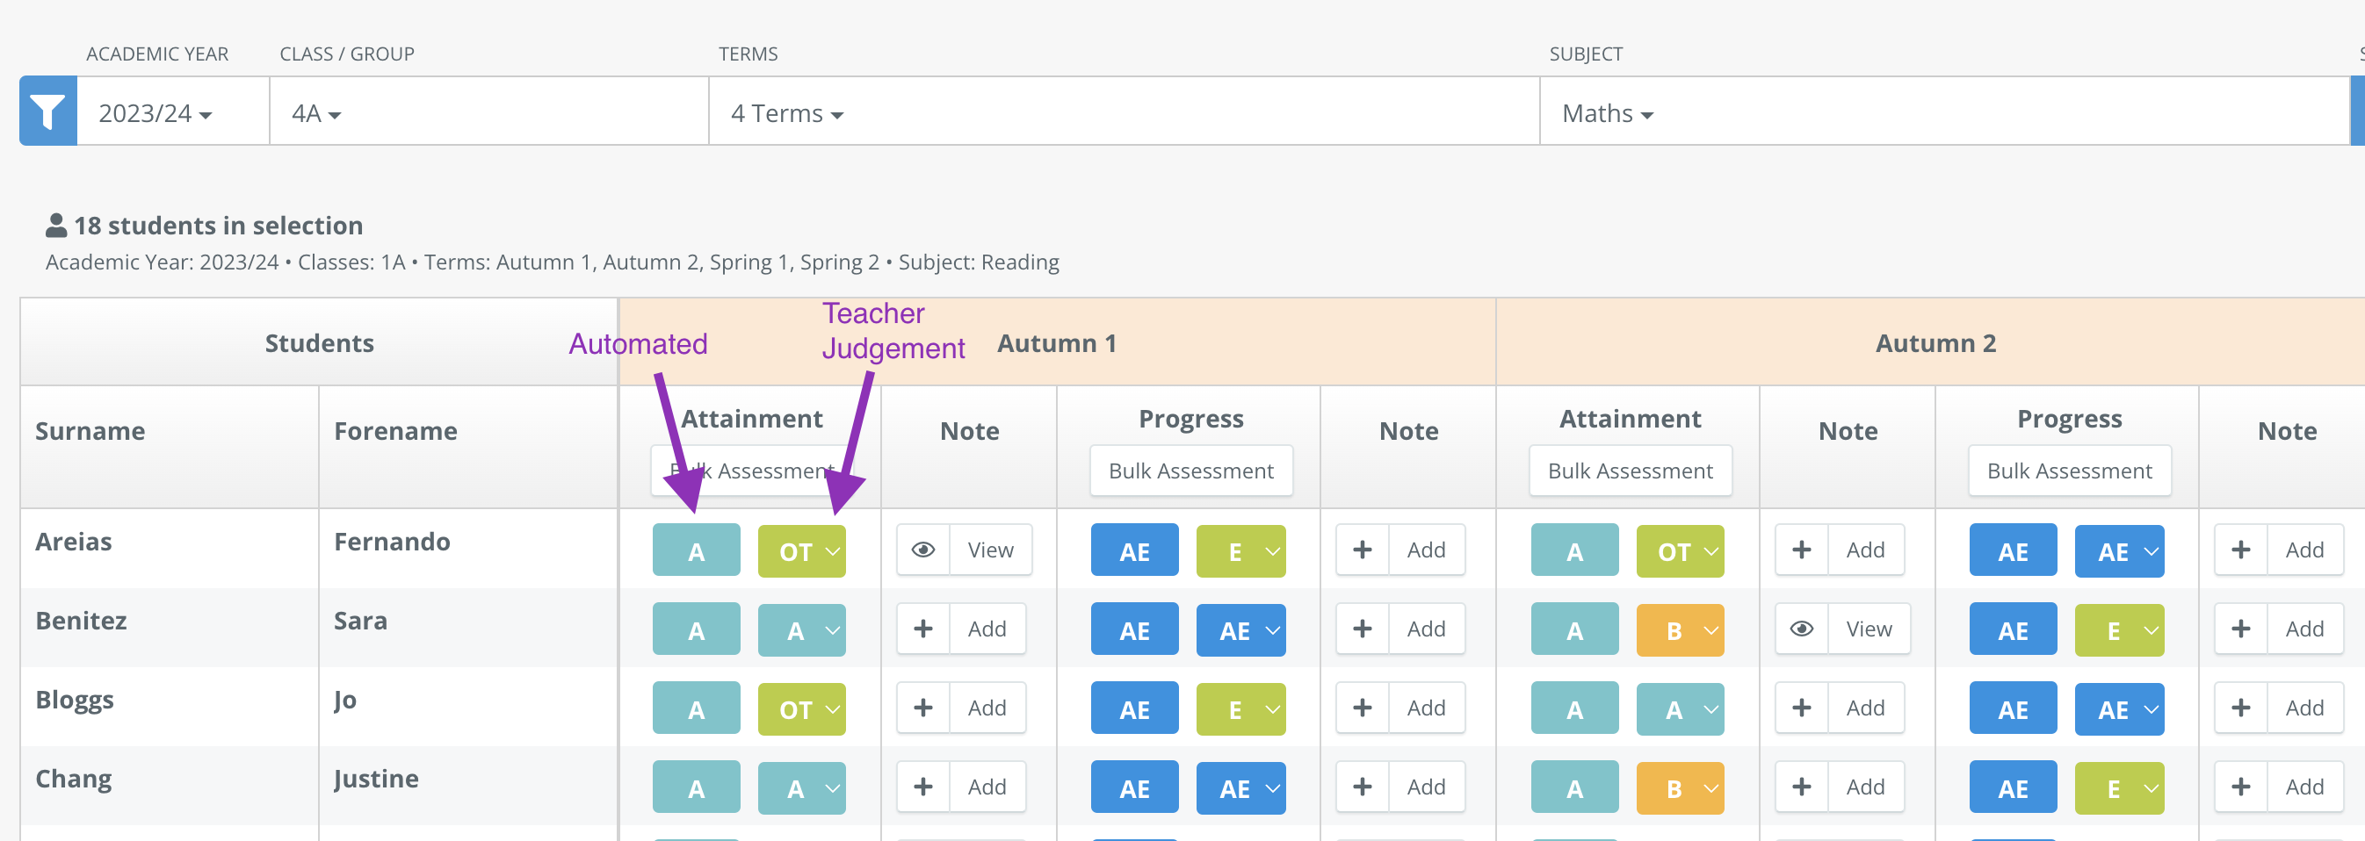Add Autumn 1 progress note for Chang

1400,786
